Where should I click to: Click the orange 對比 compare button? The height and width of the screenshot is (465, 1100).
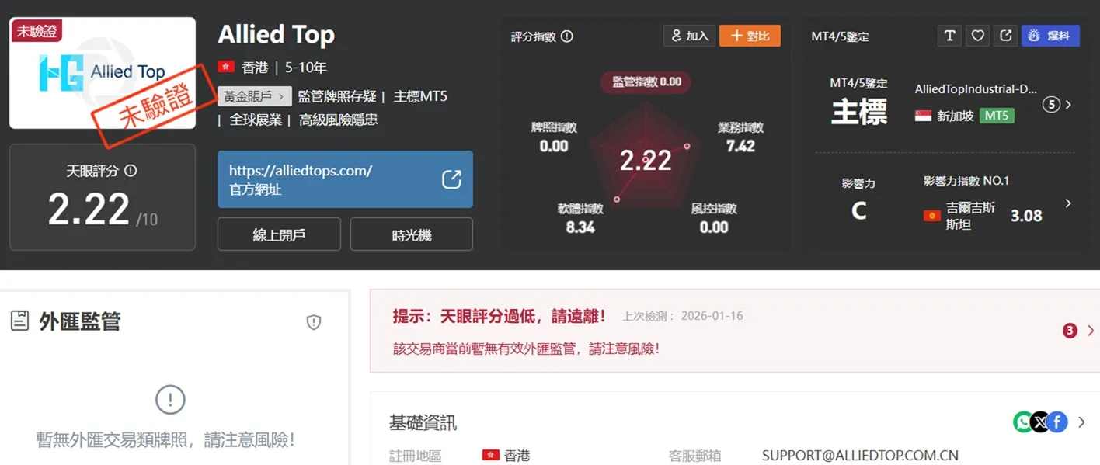pyautogui.click(x=750, y=36)
